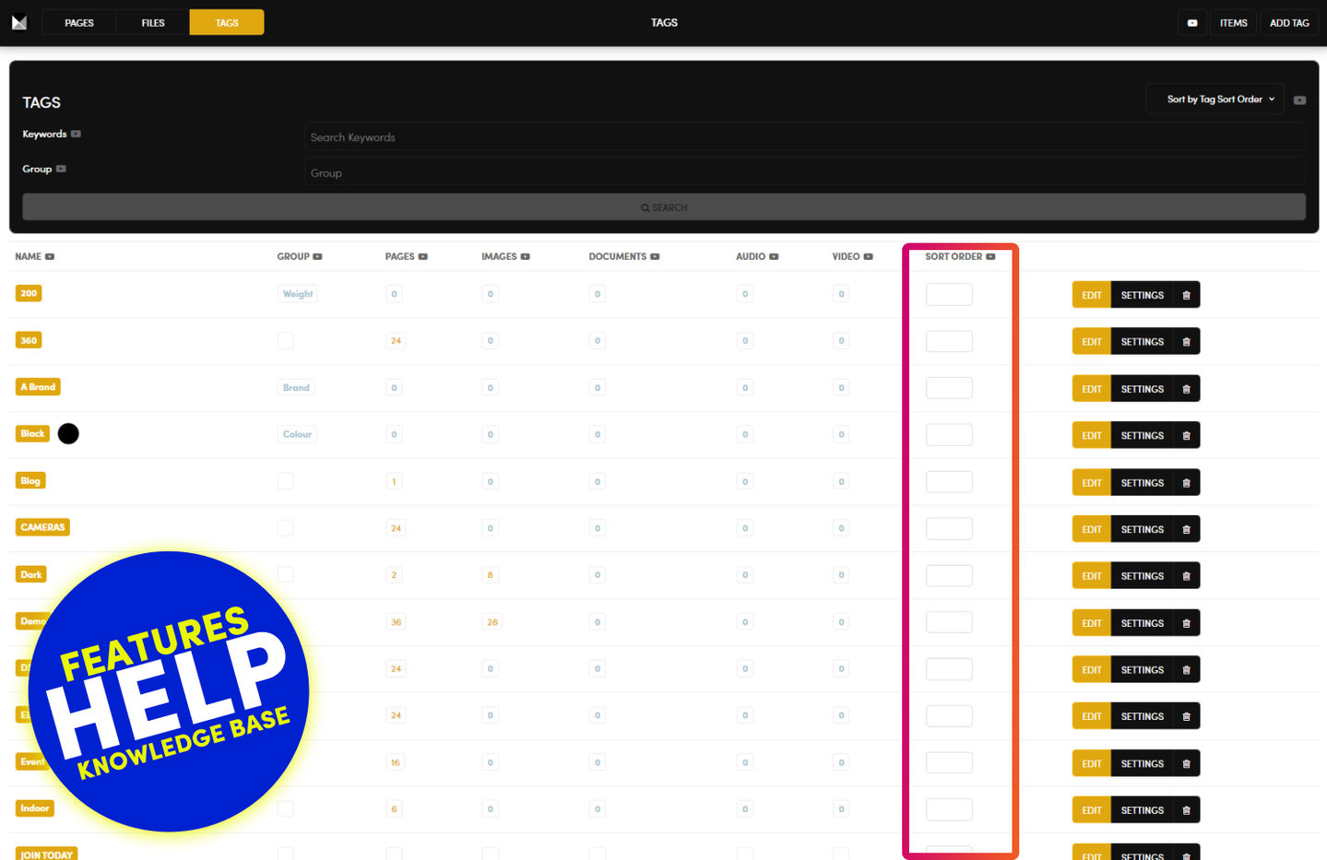
Task: Click the video icon beside Sort Order header
Action: click(x=990, y=256)
